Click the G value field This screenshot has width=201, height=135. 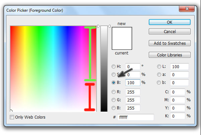pyautogui.click(x=133, y=100)
